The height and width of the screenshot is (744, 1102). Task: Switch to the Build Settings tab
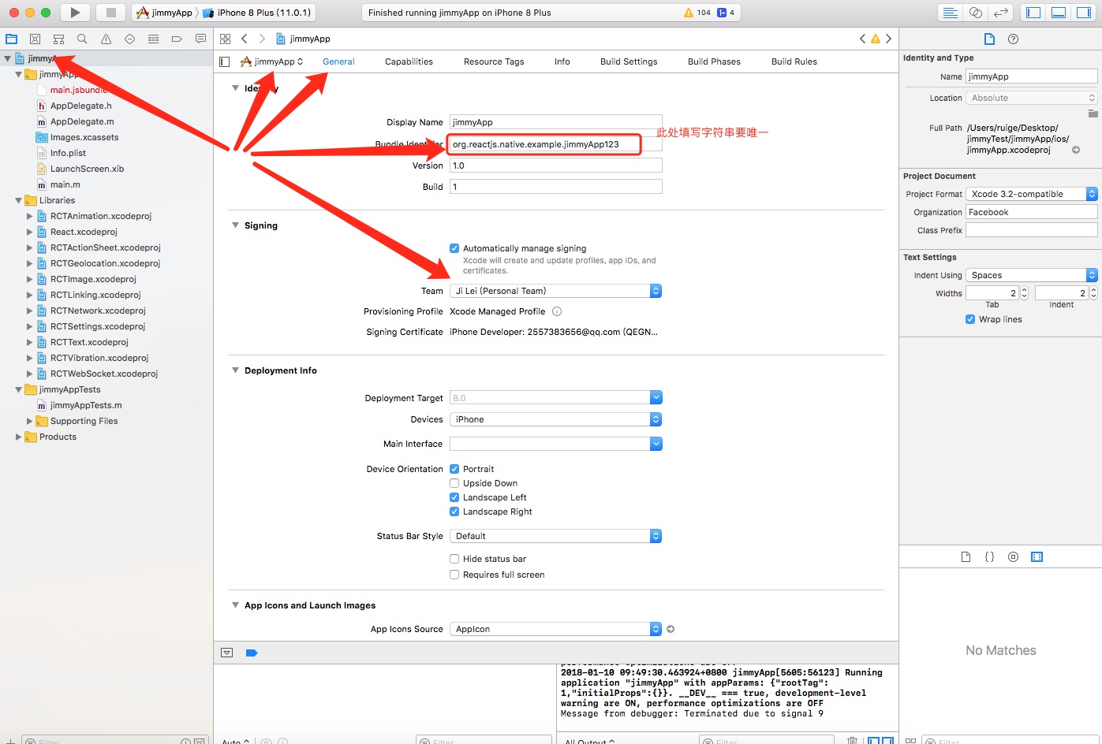[628, 61]
